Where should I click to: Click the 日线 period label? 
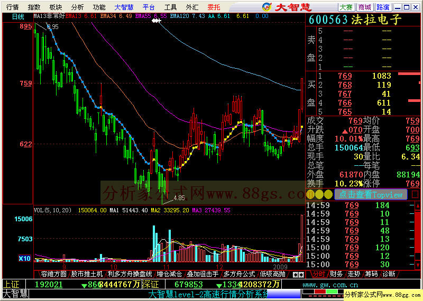point(18,17)
